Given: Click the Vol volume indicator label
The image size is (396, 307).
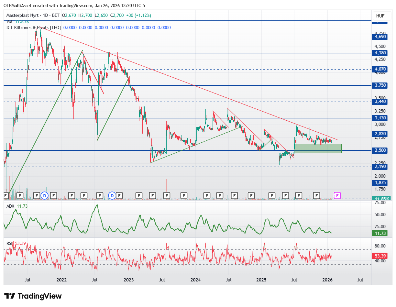Looking at the screenshot, I should [9, 21].
